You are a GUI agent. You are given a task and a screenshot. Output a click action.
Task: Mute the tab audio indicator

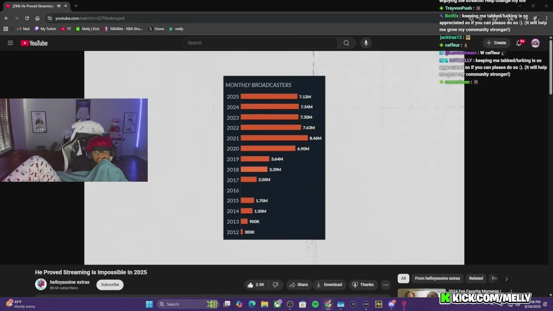click(58, 6)
